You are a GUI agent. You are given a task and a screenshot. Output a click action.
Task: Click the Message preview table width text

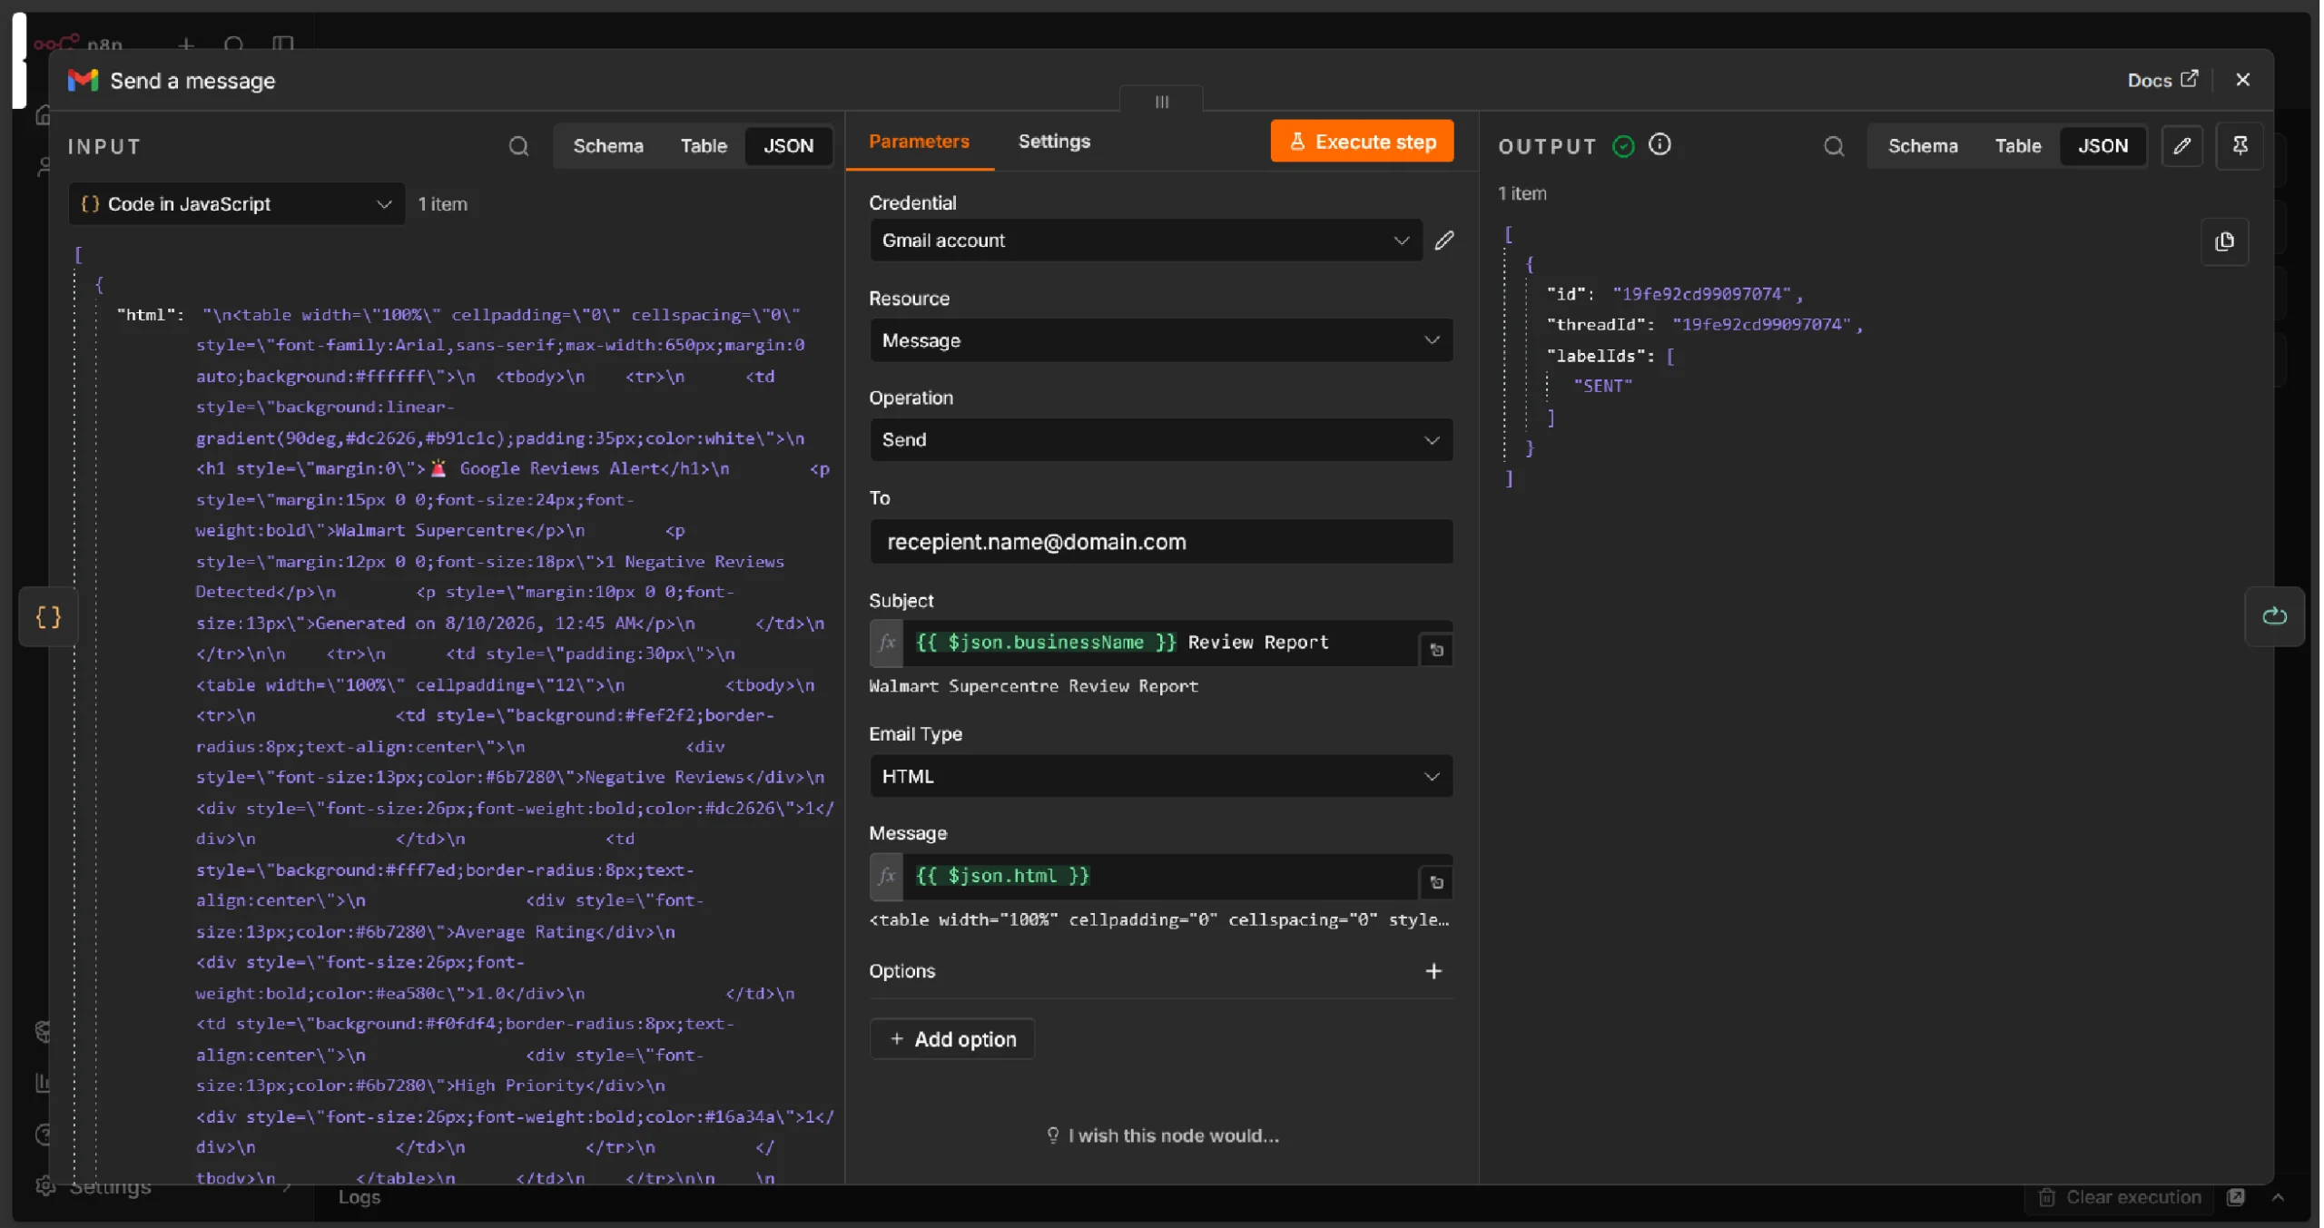tap(1159, 920)
